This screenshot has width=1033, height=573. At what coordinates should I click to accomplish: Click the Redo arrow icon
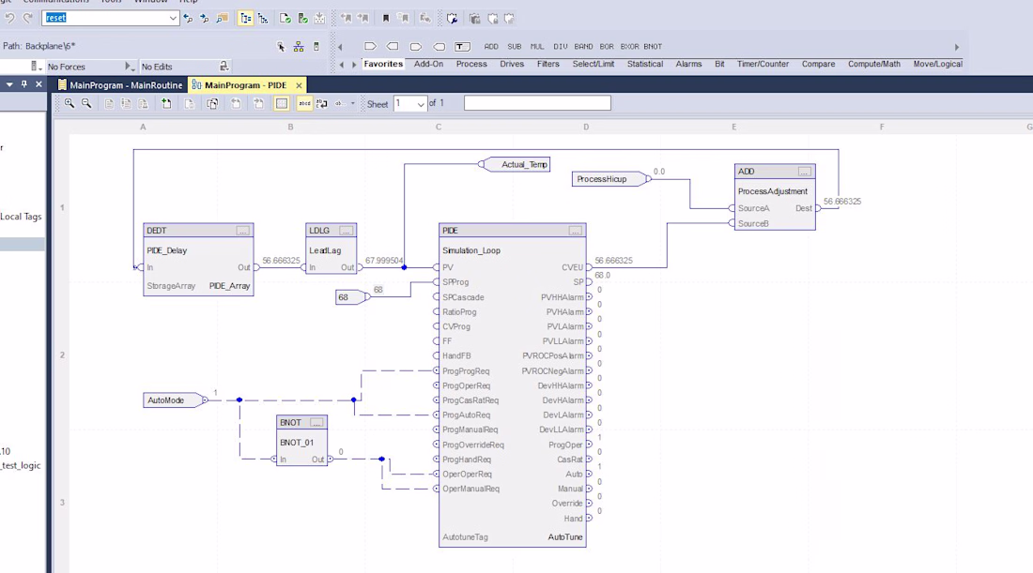(27, 19)
